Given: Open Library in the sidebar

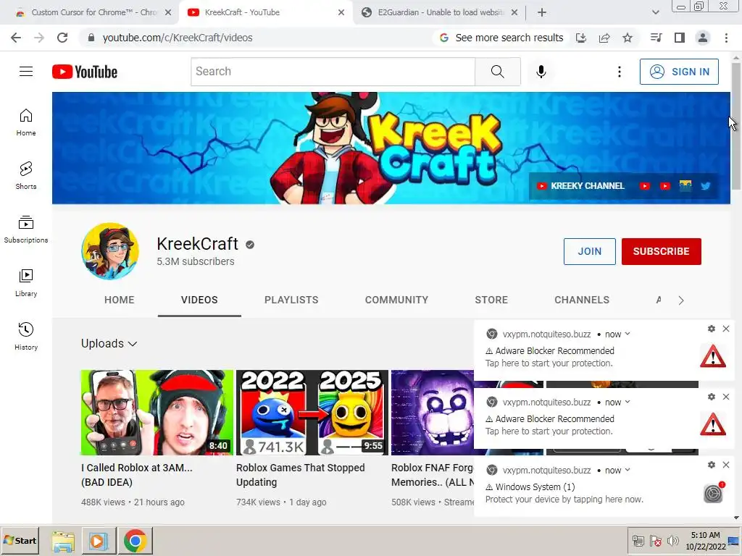Looking at the screenshot, I should (x=26, y=283).
